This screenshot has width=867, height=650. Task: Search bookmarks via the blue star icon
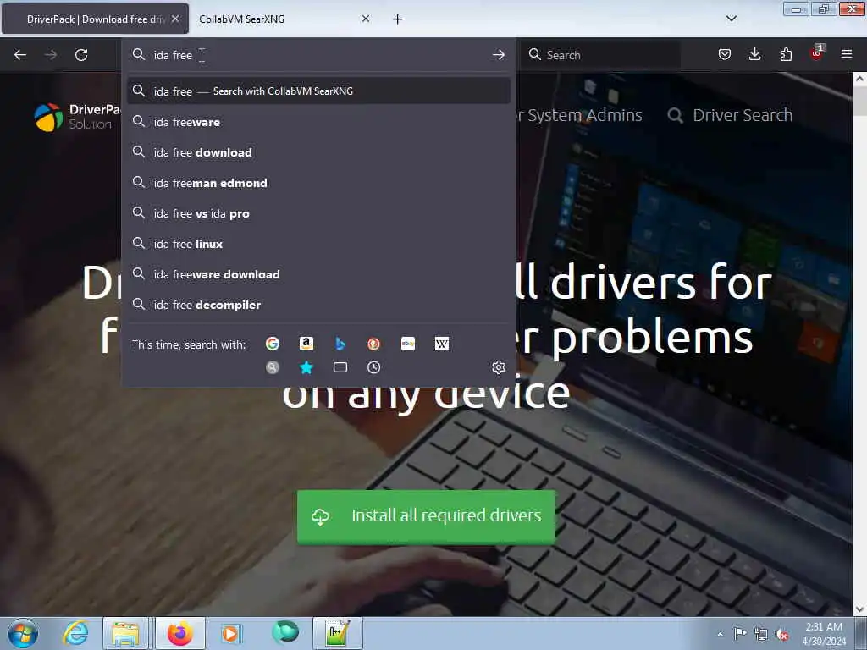point(306,367)
